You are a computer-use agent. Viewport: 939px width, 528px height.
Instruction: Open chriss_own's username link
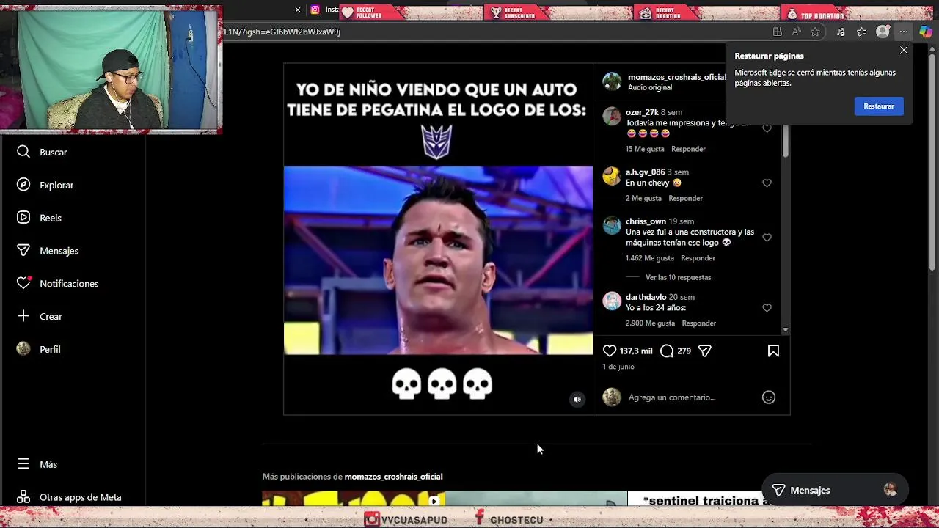(x=646, y=221)
